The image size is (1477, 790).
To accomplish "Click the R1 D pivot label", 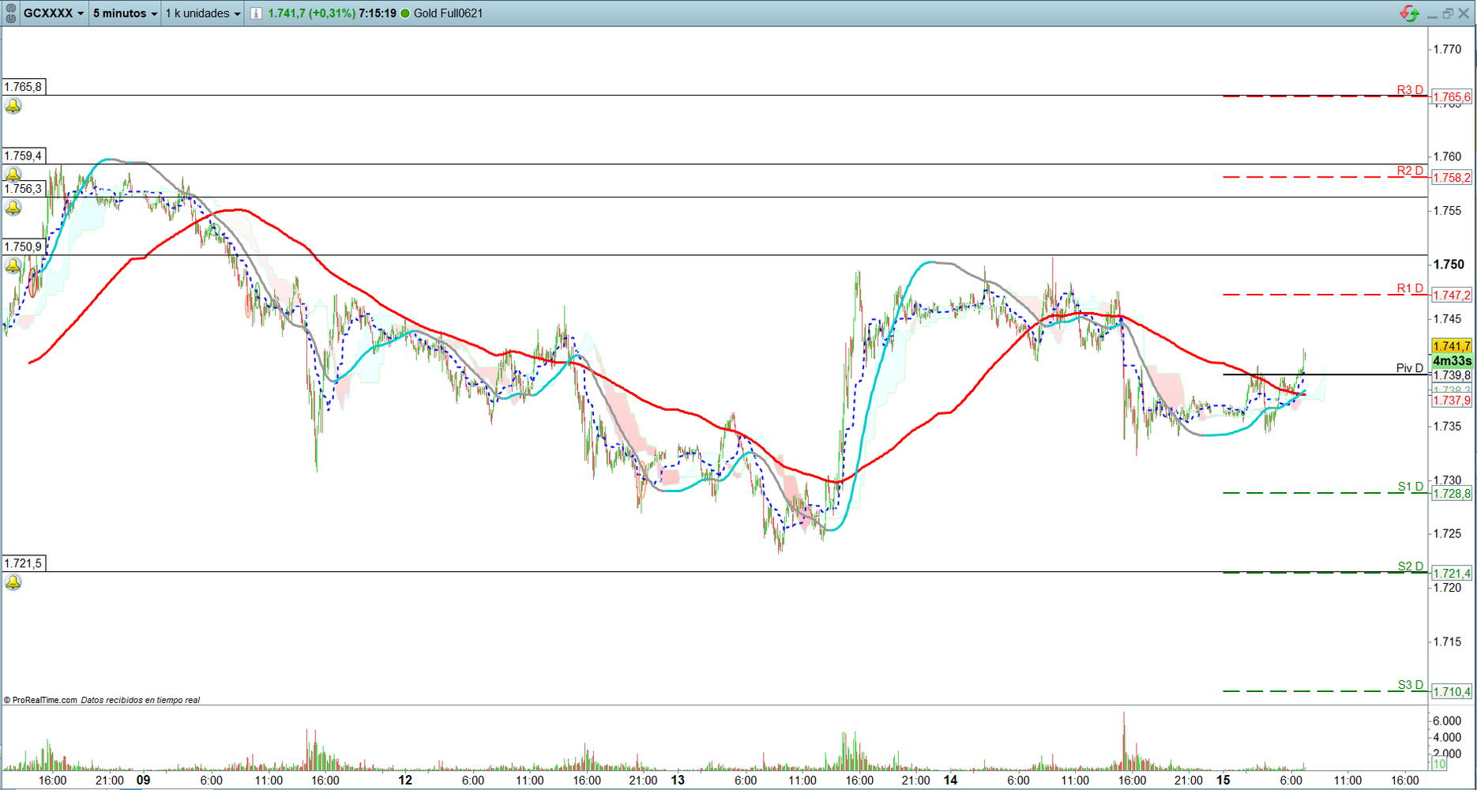I will point(1410,288).
